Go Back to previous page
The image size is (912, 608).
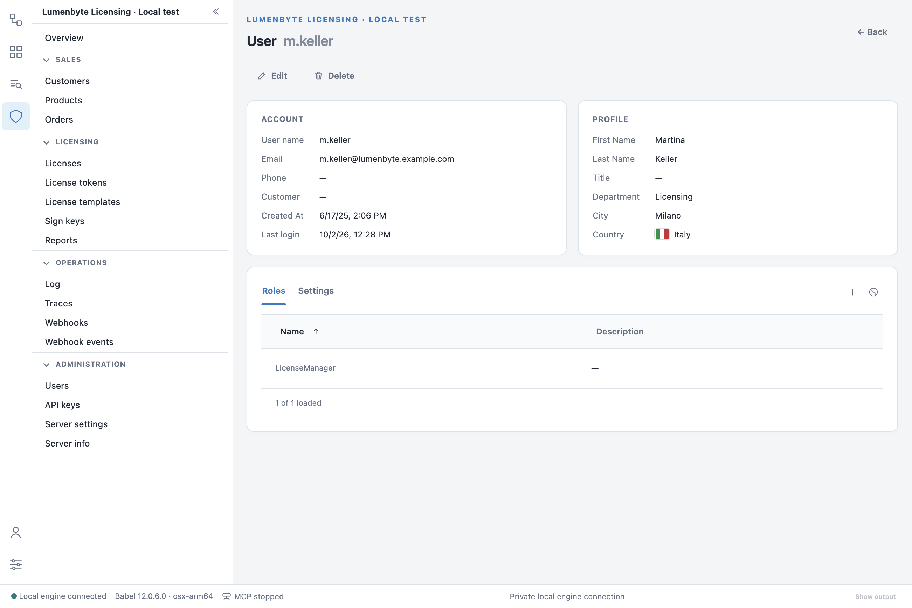tap(872, 32)
